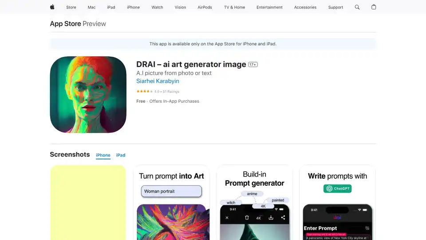Open the shopping bag icon
The height and width of the screenshot is (240, 426).
coord(374,7)
